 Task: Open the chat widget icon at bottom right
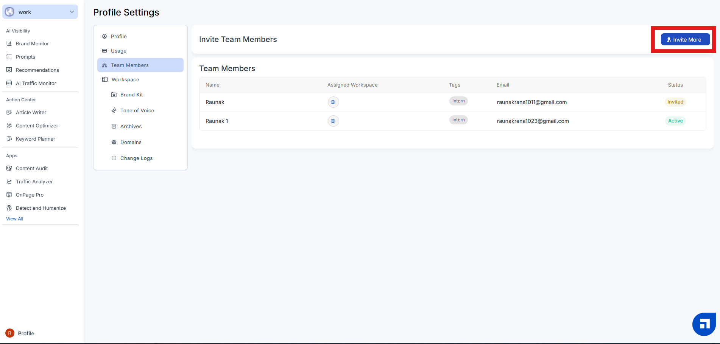click(x=704, y=324)
